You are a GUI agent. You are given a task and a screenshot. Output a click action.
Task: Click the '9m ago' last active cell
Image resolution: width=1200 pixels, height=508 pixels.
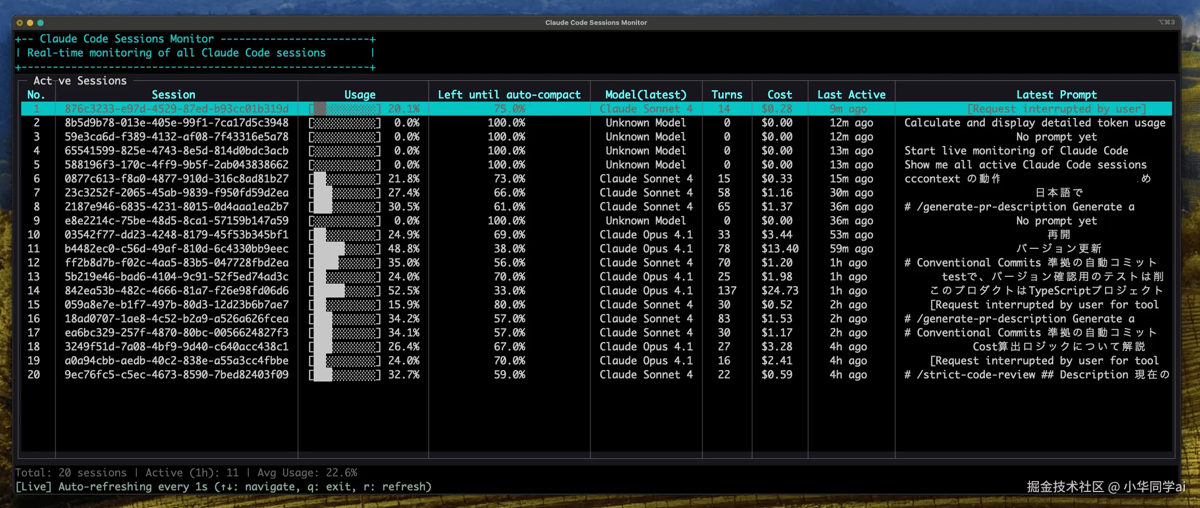[848, 109]
